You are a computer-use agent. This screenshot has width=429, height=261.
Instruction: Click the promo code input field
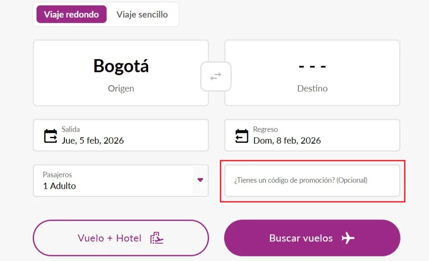tap(312, 181)
